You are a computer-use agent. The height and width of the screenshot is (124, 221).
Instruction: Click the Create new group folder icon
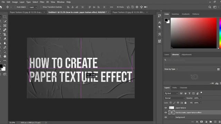click(x=211, y=122)
